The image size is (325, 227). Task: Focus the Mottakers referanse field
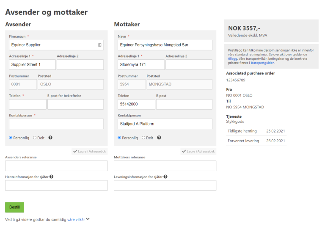tap(165, 166)
